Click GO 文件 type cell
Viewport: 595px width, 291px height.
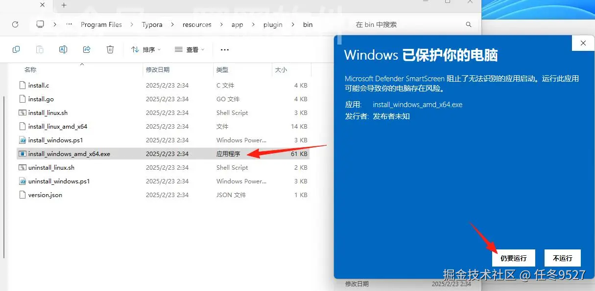pos(228,99)
